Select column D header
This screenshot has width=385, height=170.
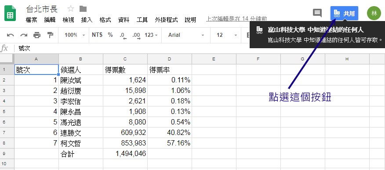(170, 59)
